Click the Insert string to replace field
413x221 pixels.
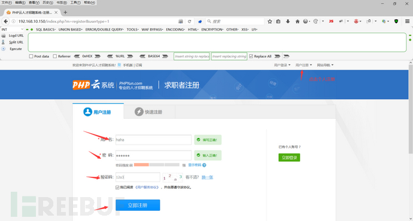[192, 56]
